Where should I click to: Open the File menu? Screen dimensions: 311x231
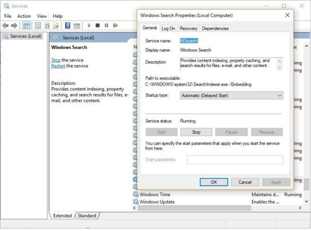coord(8,16)
